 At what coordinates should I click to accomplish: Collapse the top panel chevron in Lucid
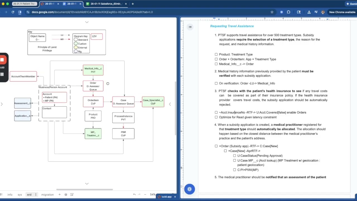click(x=87, y=22)
